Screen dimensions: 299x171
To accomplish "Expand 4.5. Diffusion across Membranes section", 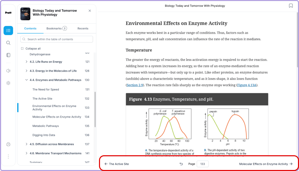I will [x=26, y=144].
